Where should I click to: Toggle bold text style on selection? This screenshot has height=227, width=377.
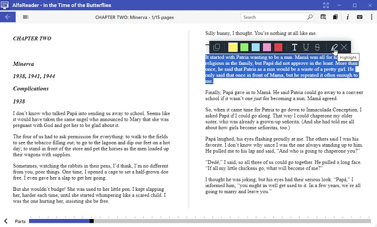click(295, 47)
